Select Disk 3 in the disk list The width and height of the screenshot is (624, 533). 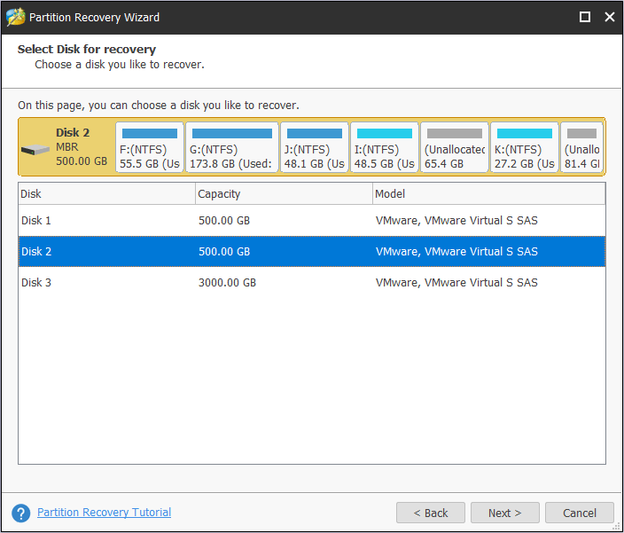312,283
